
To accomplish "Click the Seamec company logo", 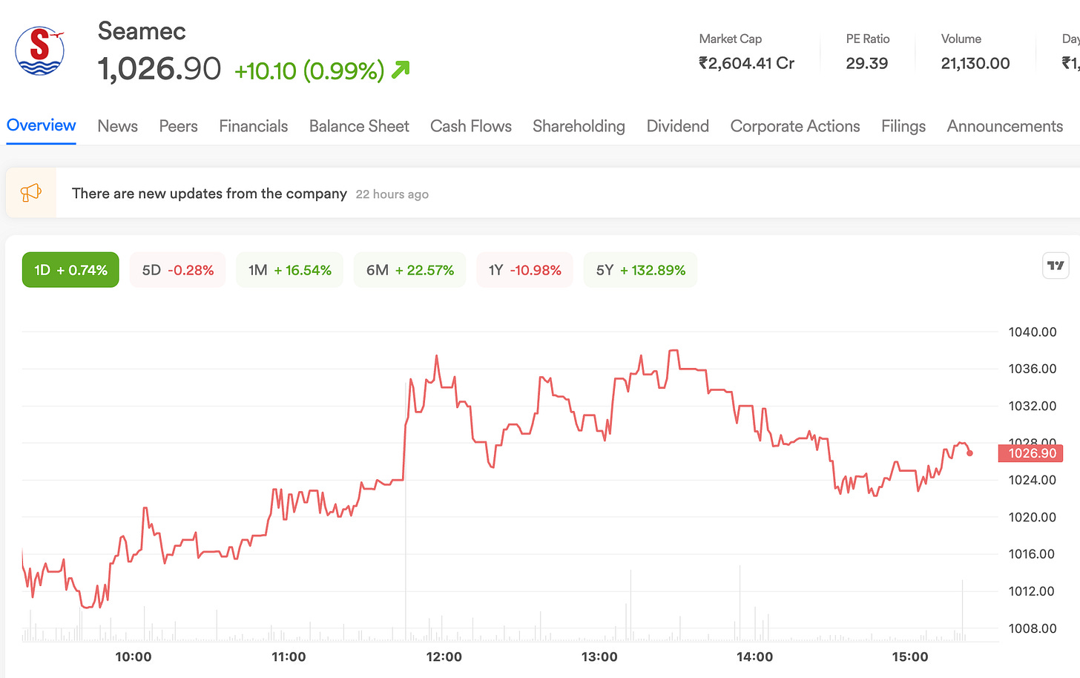I will [40, 50].
